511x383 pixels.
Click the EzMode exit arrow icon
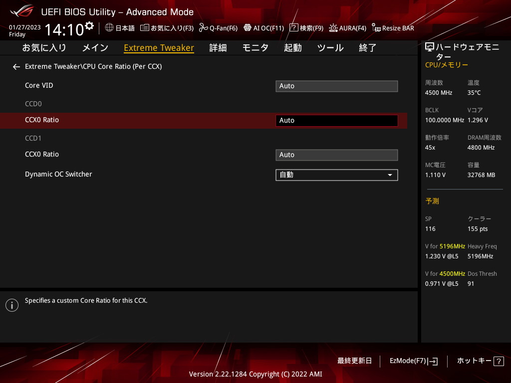click(434, 361)
